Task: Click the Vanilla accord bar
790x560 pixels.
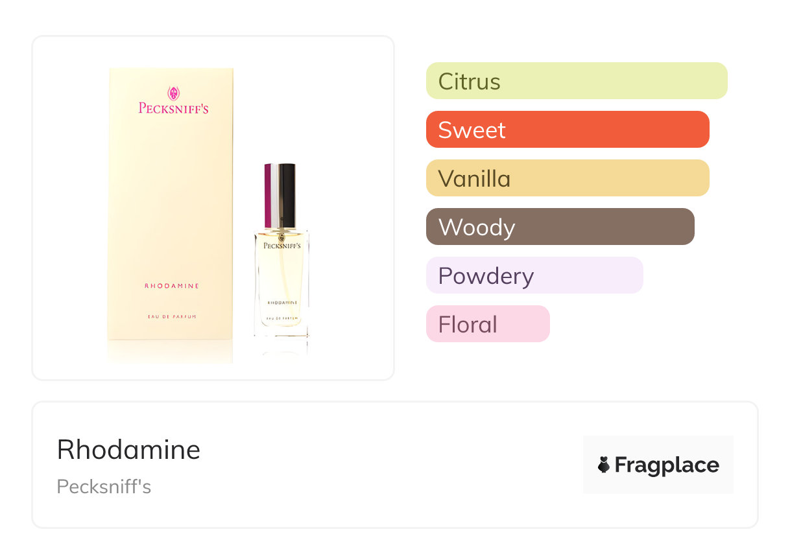Action: [567, 178]
